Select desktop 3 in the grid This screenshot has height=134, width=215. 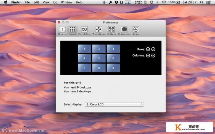[x=113, y=49]
